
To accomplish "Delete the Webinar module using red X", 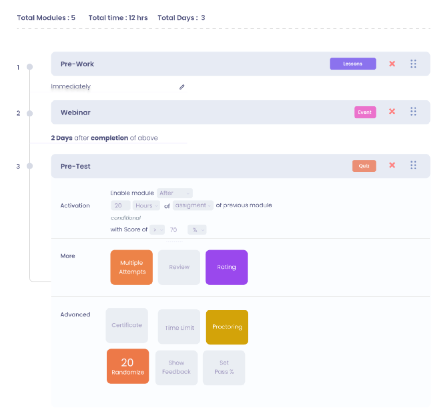I will pyautogui.click(x=392, y=111).
